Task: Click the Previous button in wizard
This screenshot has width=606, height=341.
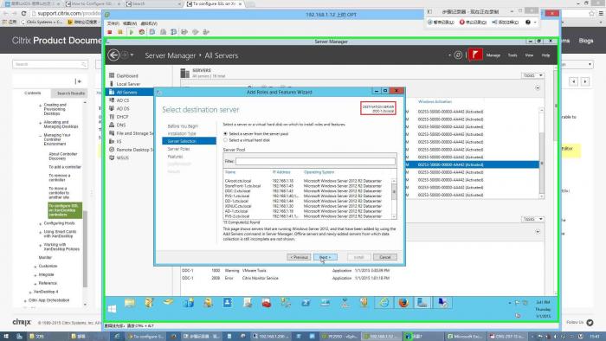Action: click(x=299, y=257)
